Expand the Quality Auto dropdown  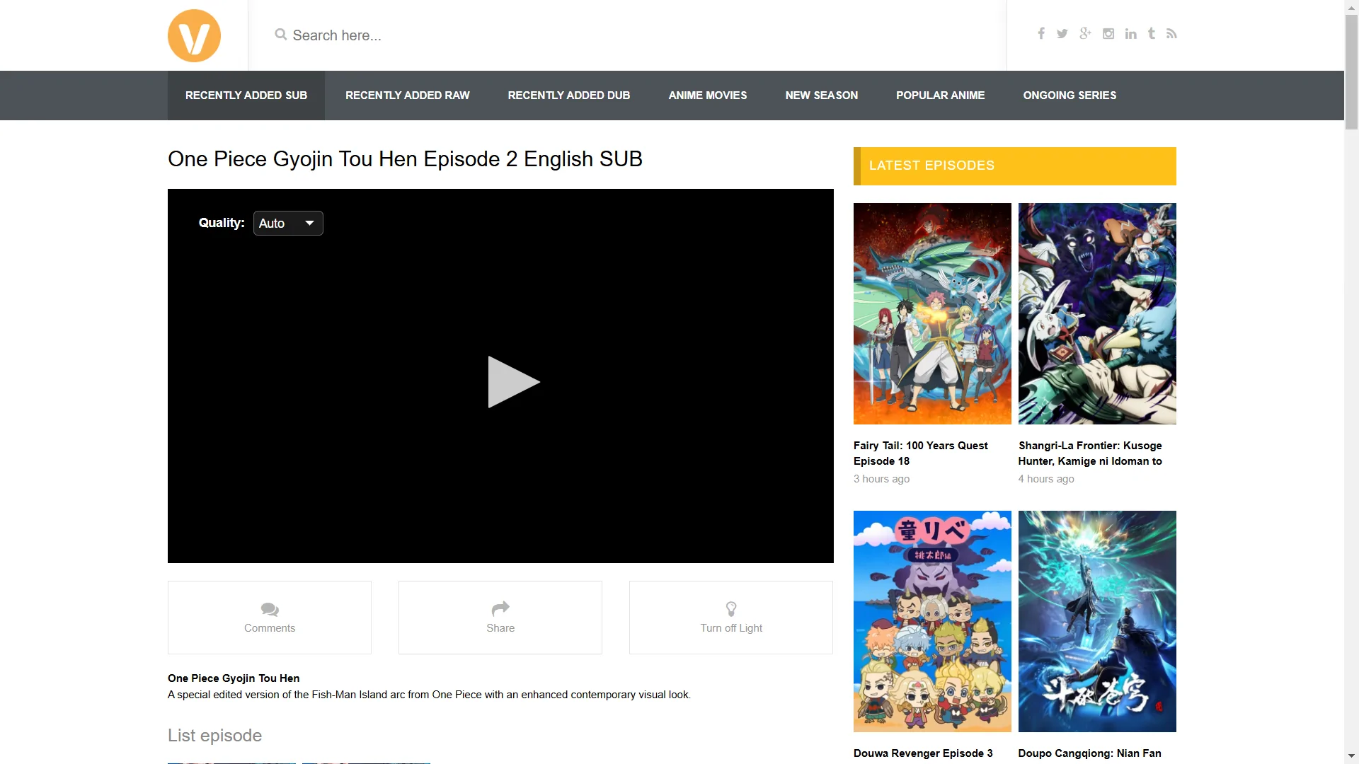click(x=288, y=224)
